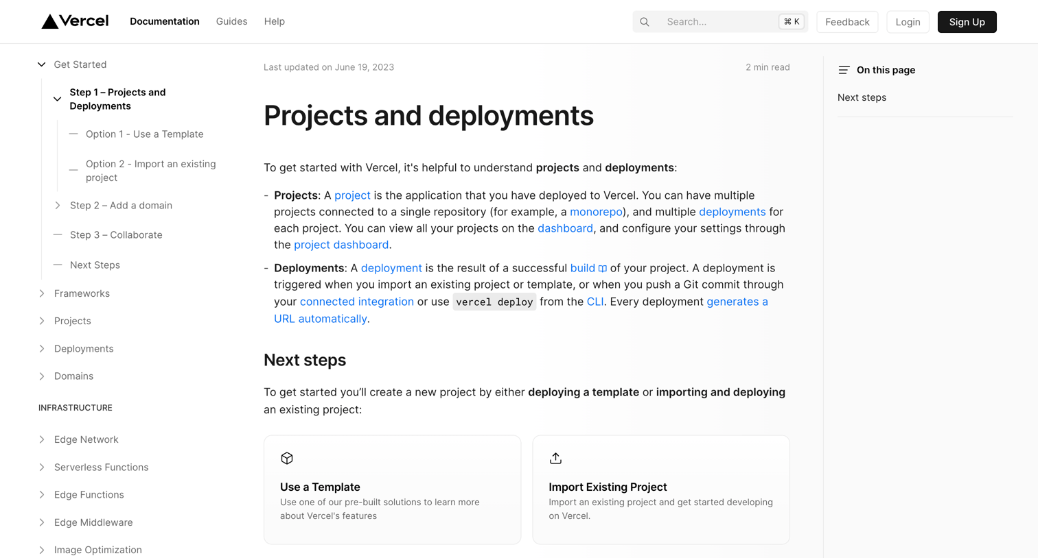The width and height of the screenshot is (1038, 558).
Task: Click the Use a Template cube icon
Action: click(x=287, y=458)
